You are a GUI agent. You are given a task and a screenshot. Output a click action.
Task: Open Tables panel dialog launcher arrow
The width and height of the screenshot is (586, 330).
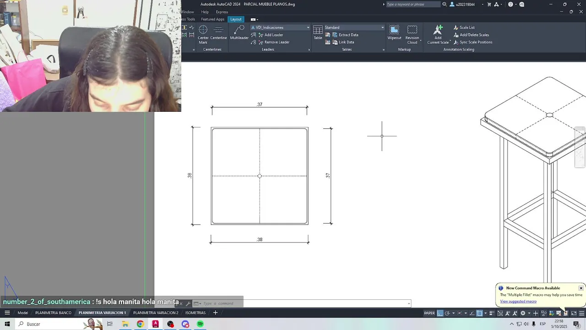point(383,49)
